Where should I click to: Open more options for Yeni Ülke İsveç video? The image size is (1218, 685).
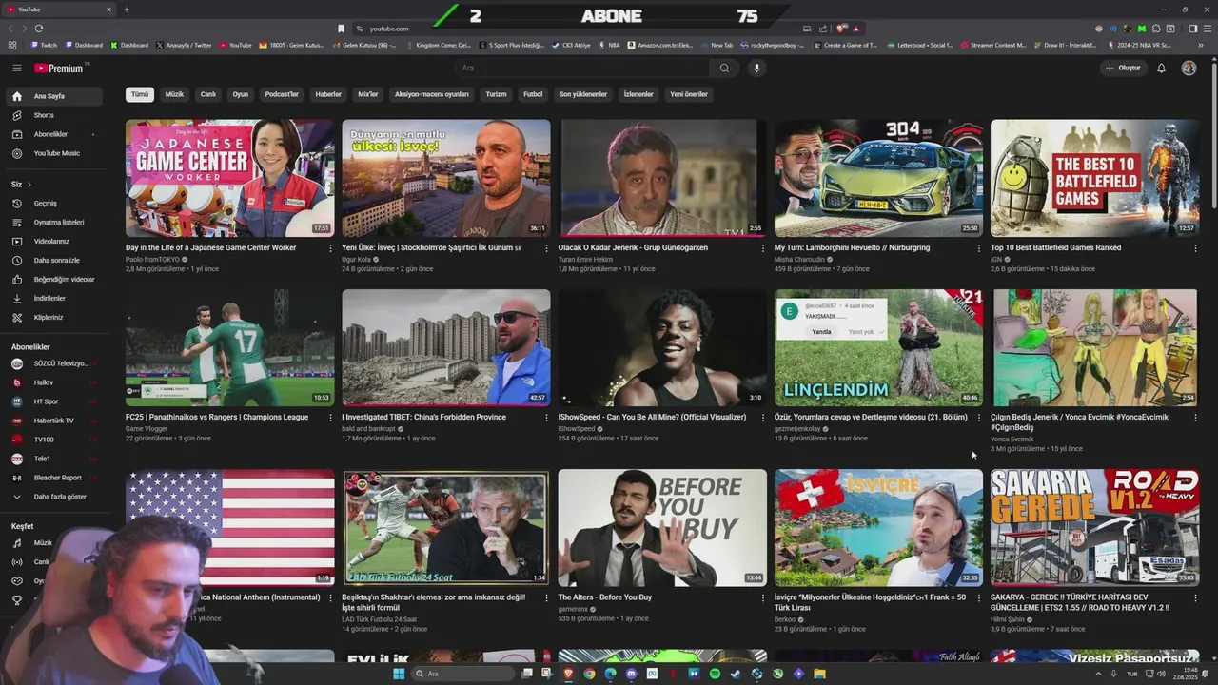point(546,248)
